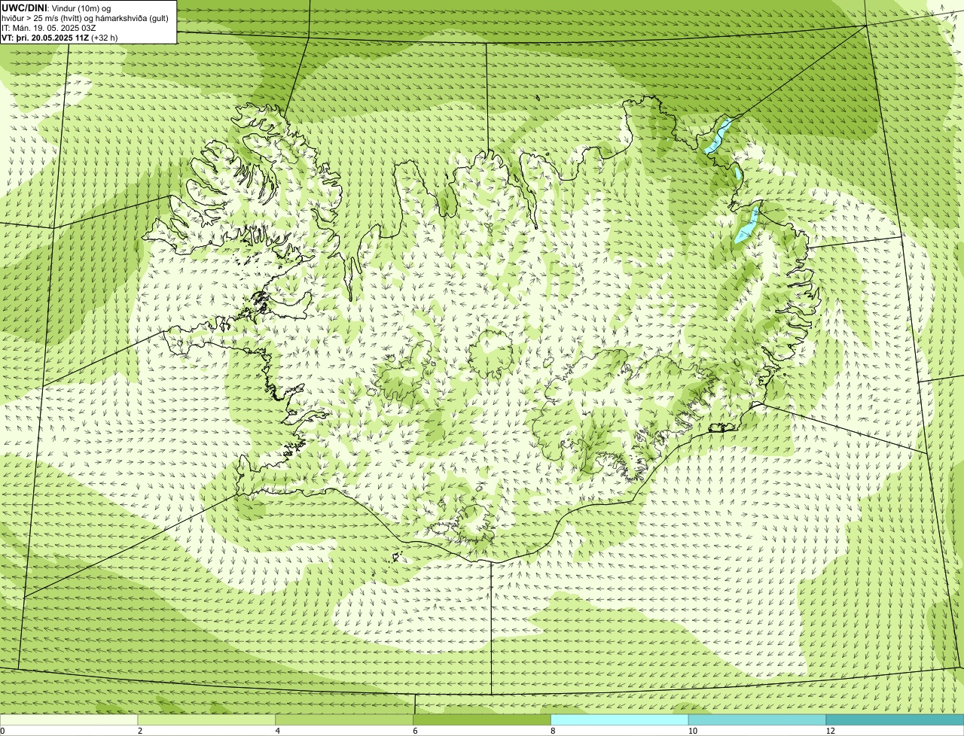This screenshot has height=736, width=964.
Task: Click the legend segment above 12 m/s
Action: click(895, 720)
